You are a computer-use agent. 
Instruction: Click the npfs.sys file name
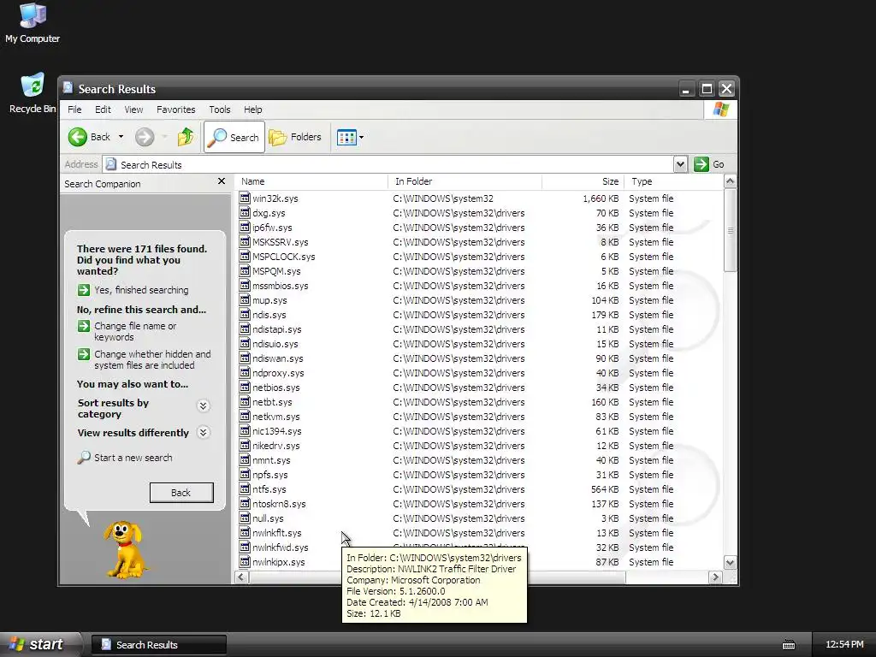pyautogui.click(x=269, y=475)
